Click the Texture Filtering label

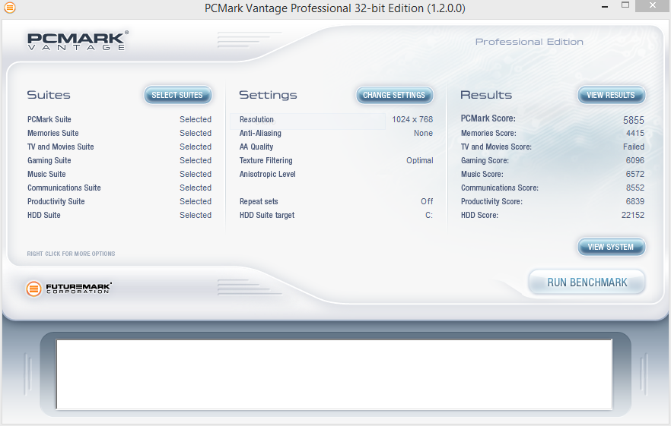point(266,161)
